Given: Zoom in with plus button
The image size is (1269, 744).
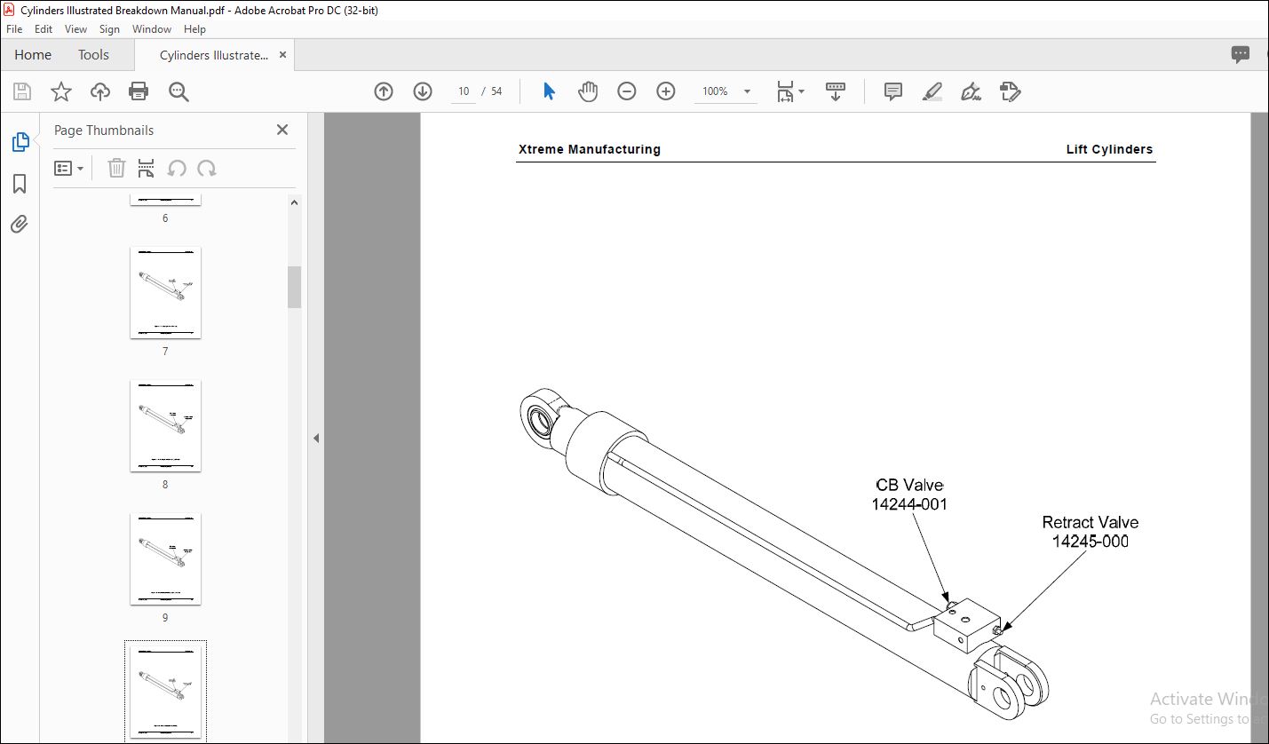Looking at the screenshot, I should pyautogui.click(x=666, y=91).
